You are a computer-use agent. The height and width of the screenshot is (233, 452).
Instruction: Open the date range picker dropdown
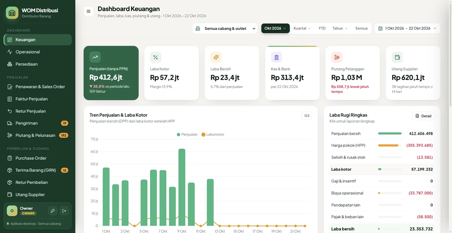click(407, 28)
